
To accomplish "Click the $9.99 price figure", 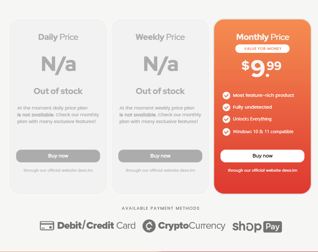I will point(261,68).
